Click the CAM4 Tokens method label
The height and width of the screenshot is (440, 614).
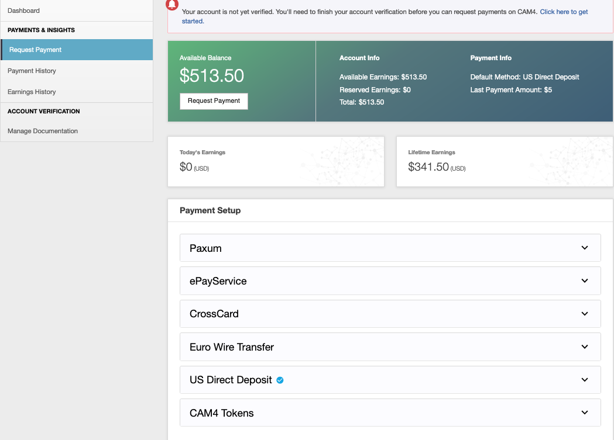click(x=221, y=413)
